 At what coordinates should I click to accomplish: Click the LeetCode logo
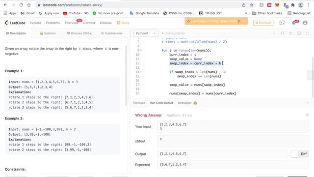(15, 23)
